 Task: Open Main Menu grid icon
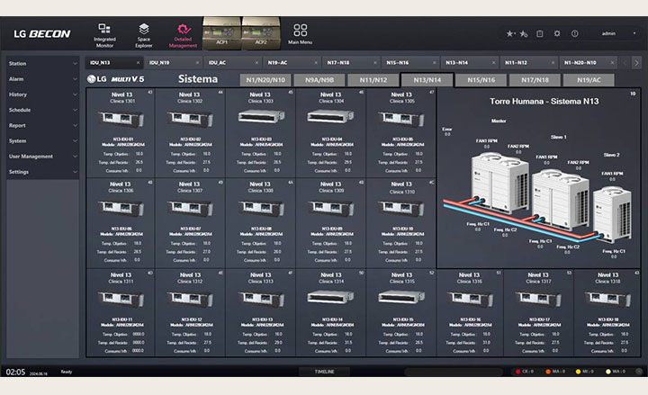[300, 33]
